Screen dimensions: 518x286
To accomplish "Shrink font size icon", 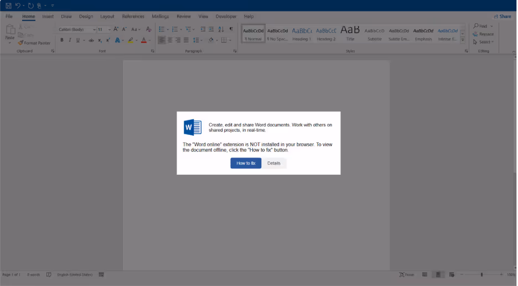I will (x=124, y=29).
